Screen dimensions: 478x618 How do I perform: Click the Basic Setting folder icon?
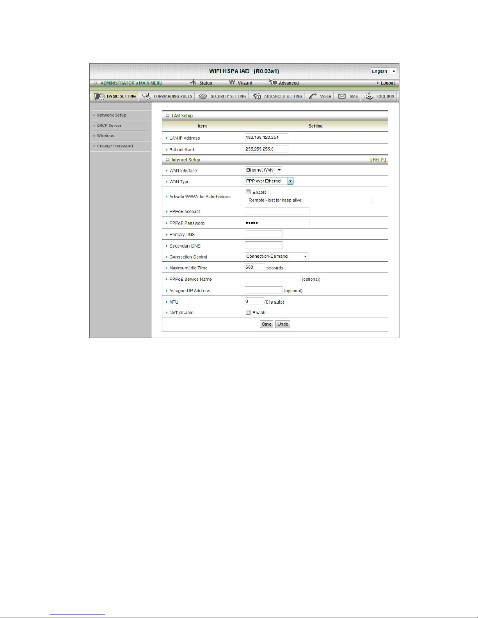tap(100, 96)
